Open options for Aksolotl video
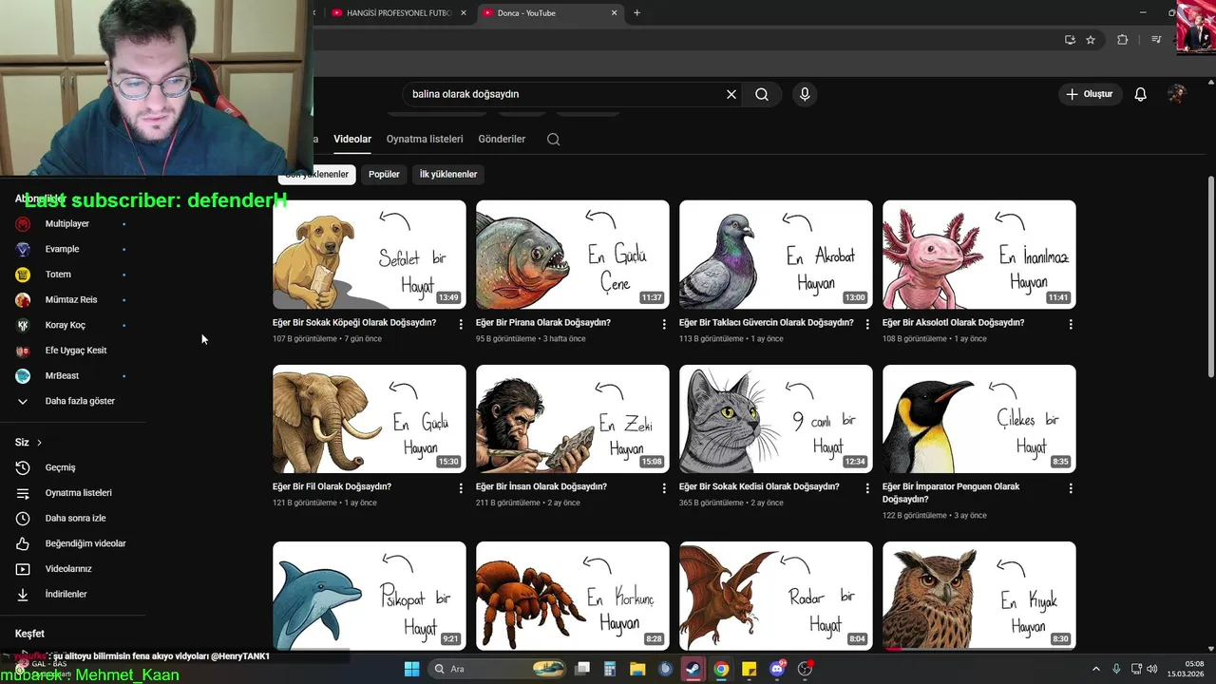 (x=1071, y=324)
